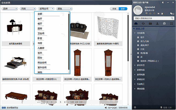Click the magnifier icon in the search box
This screenshot has width=176, height=110.
172,18
